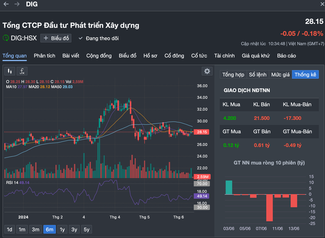Viewport: 325px width, 238px height.
Task: Choose the 5y time range
Action: pyautogui.click(x=87, y=229)
